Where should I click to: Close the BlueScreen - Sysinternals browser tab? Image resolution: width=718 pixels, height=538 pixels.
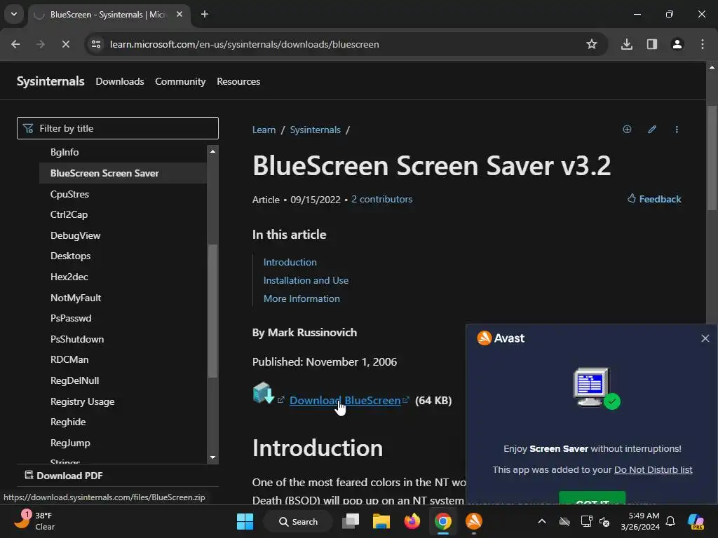click(x=179, y=14)
